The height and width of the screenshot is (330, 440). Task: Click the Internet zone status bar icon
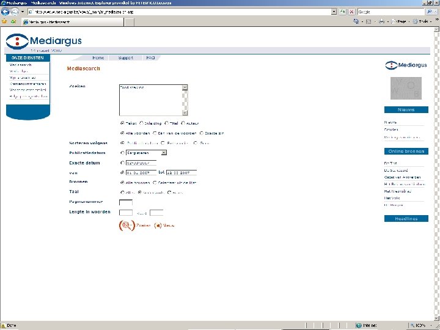click(x=358, y=326)
